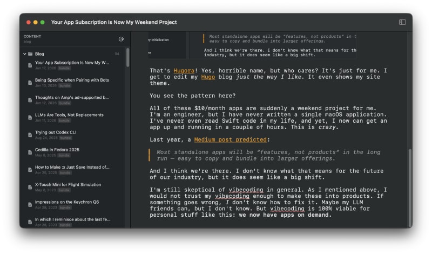Open 'Being Specific when Pairing with Bots' post
The height and width of the screenshot is (254, 432).
point(72,80)
